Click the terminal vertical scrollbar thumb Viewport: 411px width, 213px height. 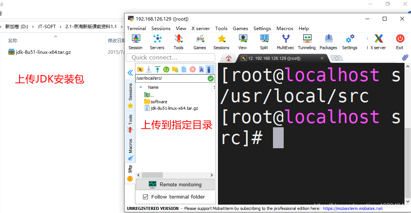point(408,163)
